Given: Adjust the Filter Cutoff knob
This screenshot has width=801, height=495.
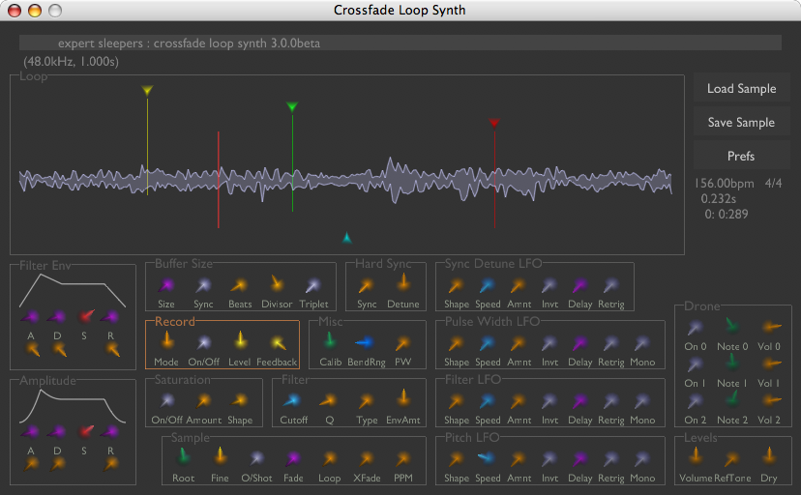Looking at the screenshot, I should pos(292,401).
